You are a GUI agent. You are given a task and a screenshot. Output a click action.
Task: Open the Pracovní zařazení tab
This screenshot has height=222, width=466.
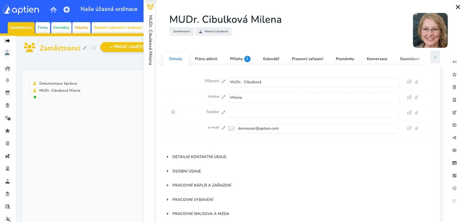(308, 59)
